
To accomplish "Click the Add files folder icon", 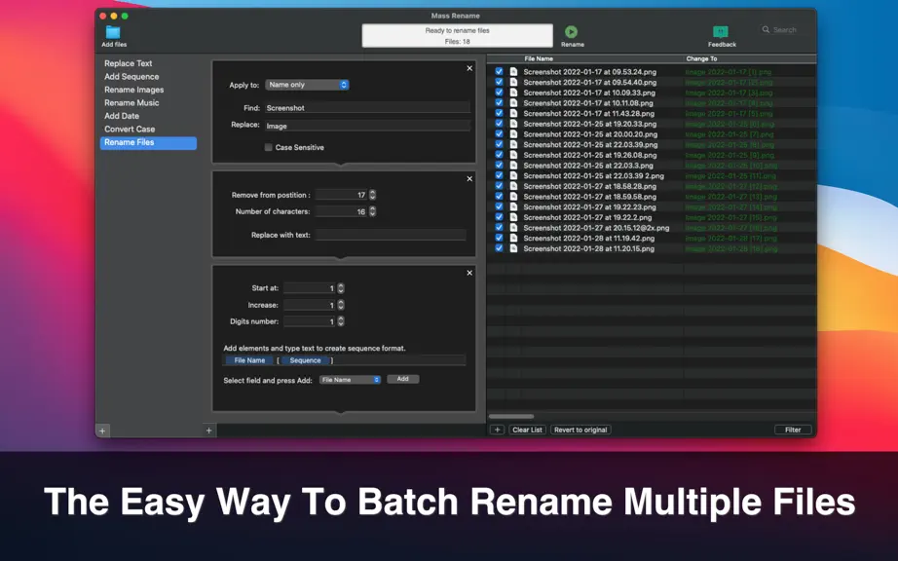I will tap(113, 32).
